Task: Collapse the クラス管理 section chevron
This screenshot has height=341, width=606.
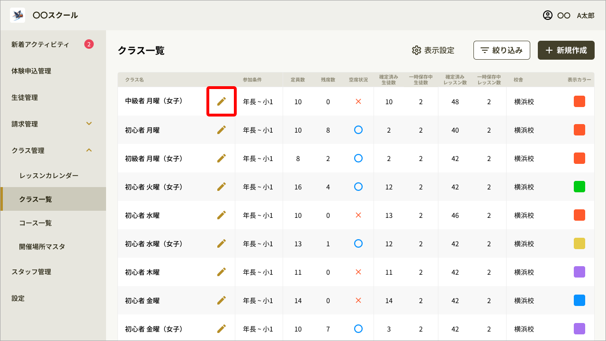Action: point(89,150)
